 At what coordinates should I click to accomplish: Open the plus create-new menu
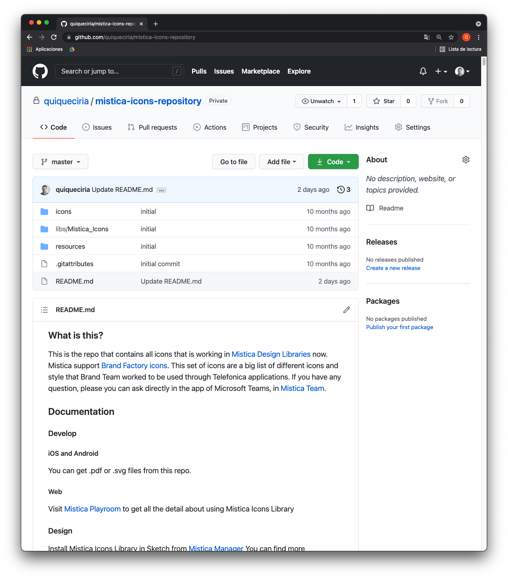click(441, 71)
